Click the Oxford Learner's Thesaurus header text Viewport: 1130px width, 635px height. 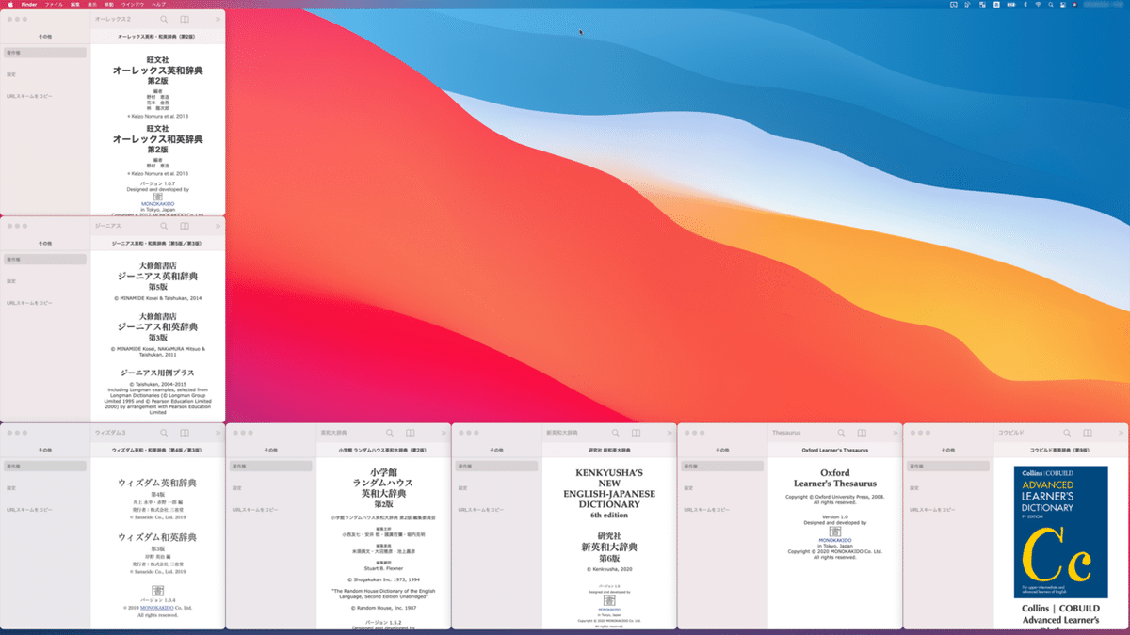tap(835, 451)
